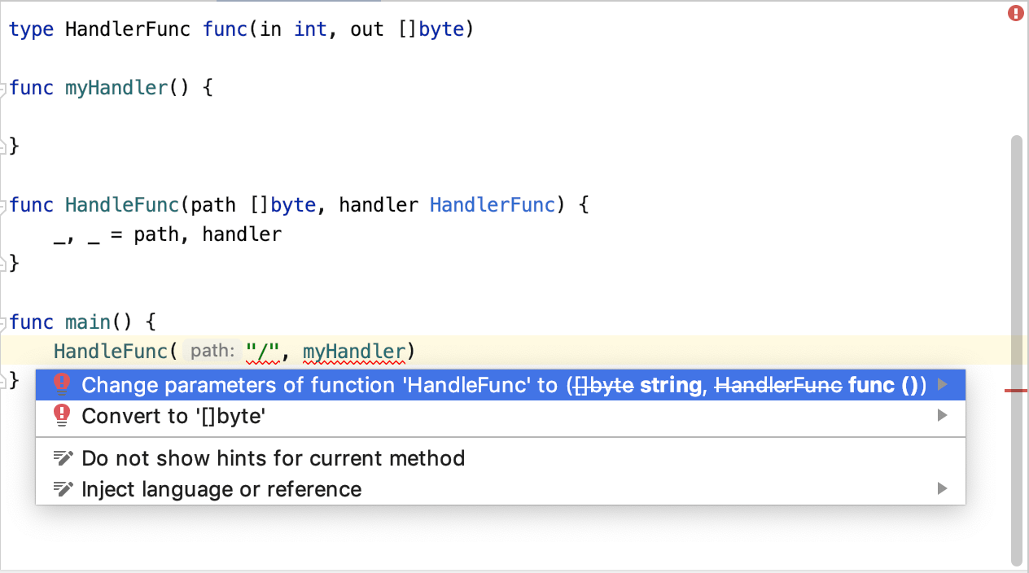1029x573 pixels.
Task: Select 'Do not show hints for current method'
Action: pyautogui.click(x=273, y=457)
